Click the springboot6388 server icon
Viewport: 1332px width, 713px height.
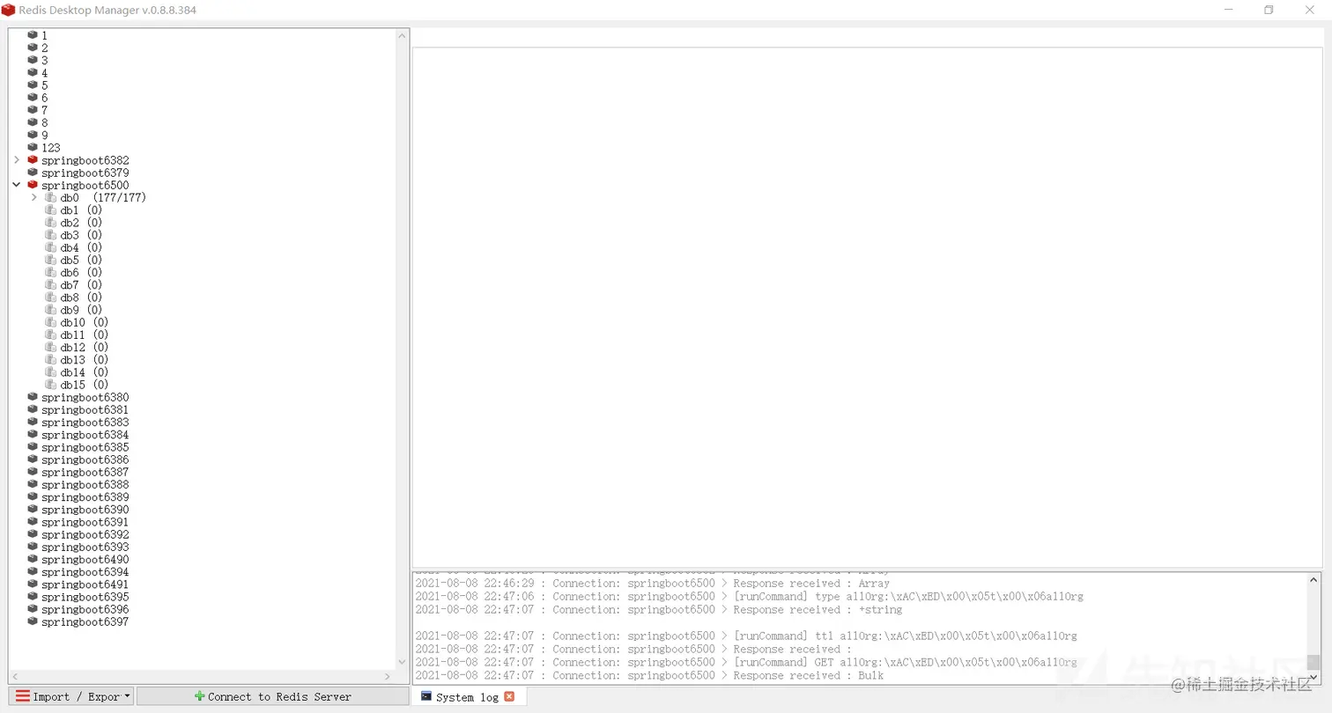click(33, 484)
